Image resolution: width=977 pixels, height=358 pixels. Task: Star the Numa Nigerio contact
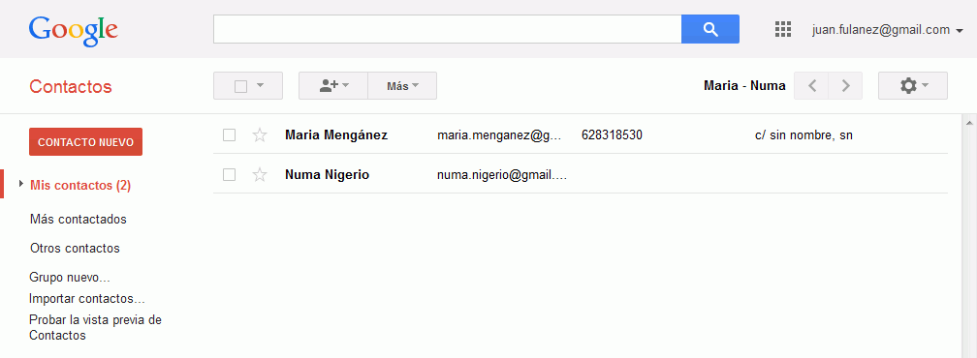(260, 175)
